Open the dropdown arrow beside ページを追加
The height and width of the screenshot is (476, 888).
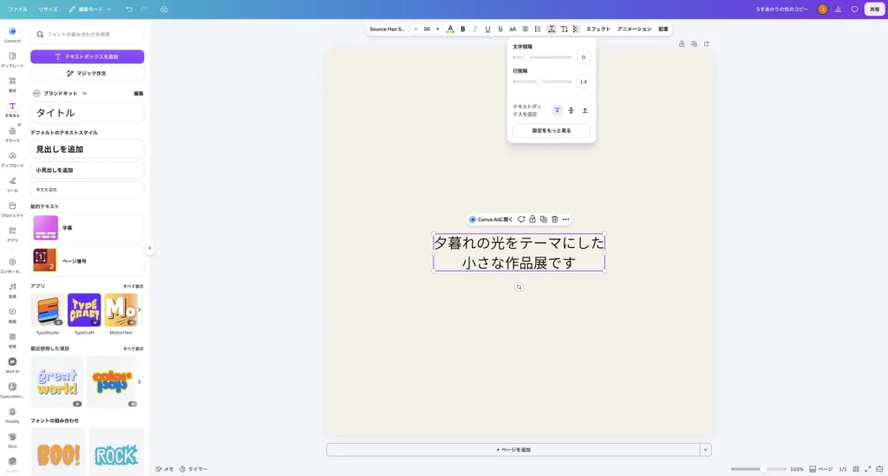706,450
